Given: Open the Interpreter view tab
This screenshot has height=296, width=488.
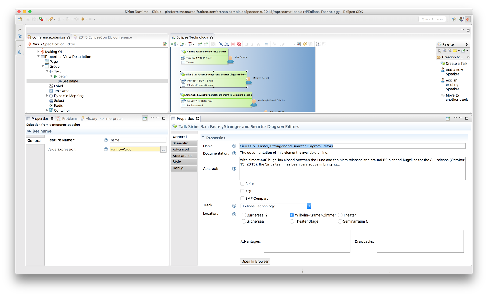Looking at the screenshot, I should tap(112, 118).
